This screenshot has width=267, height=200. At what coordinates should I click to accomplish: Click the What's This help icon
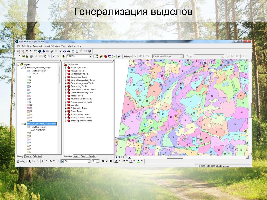pyautogui.click(x=119, y=56)
